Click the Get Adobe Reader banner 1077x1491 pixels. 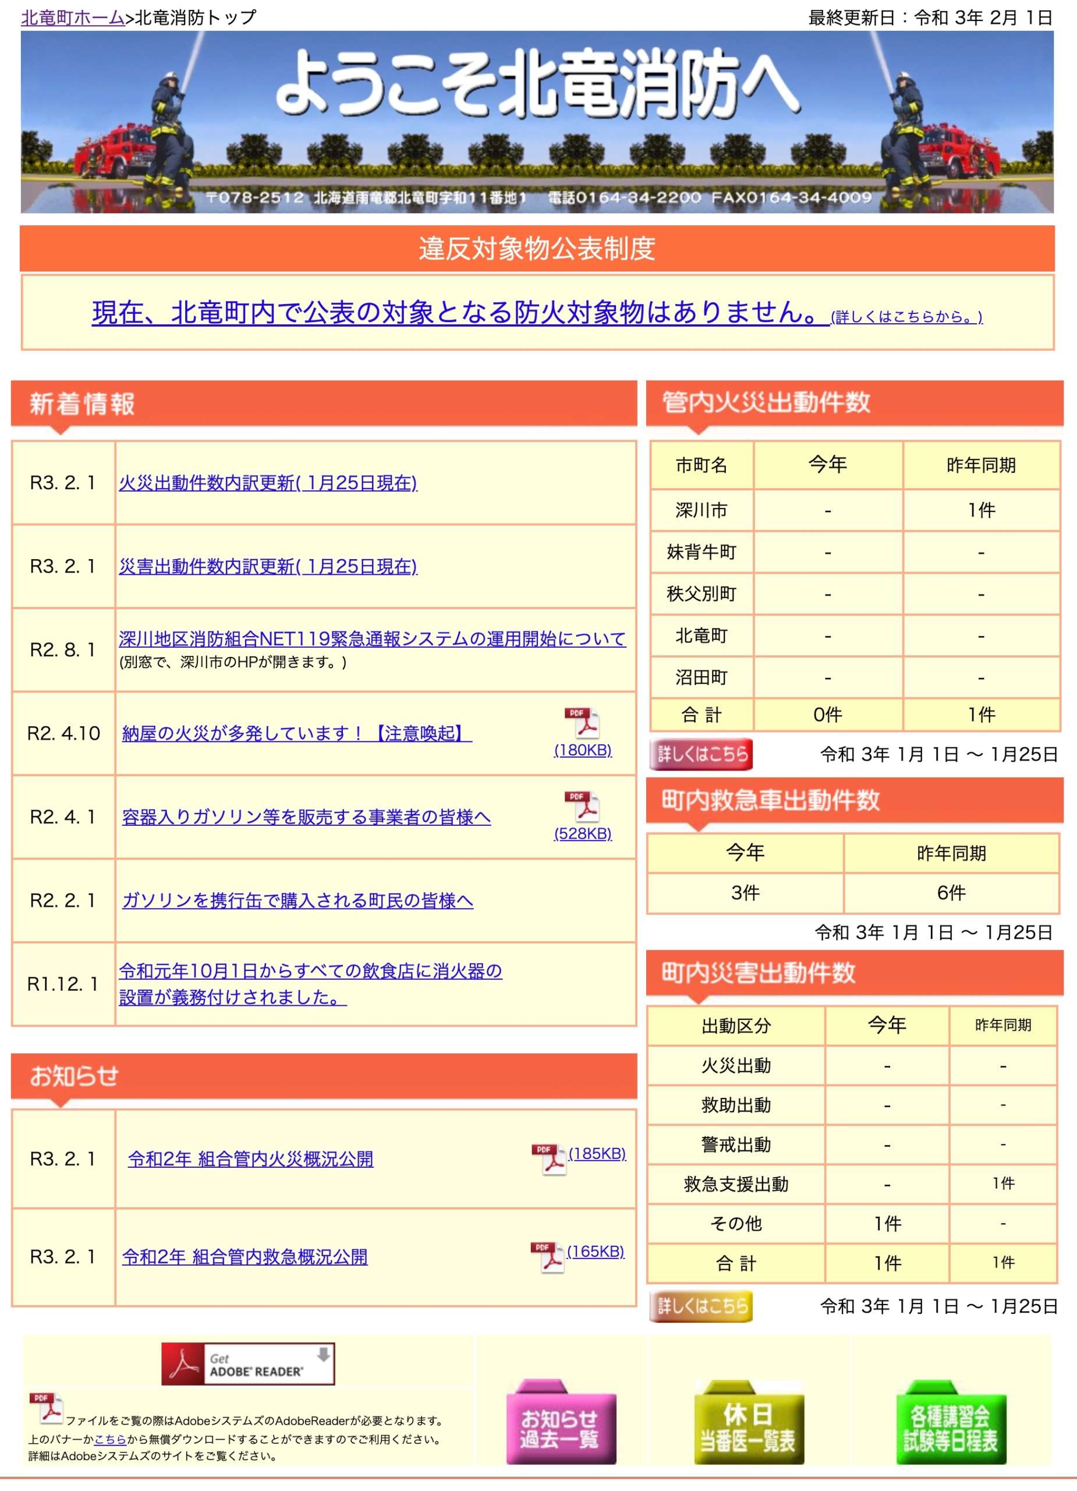[249, 1364]
